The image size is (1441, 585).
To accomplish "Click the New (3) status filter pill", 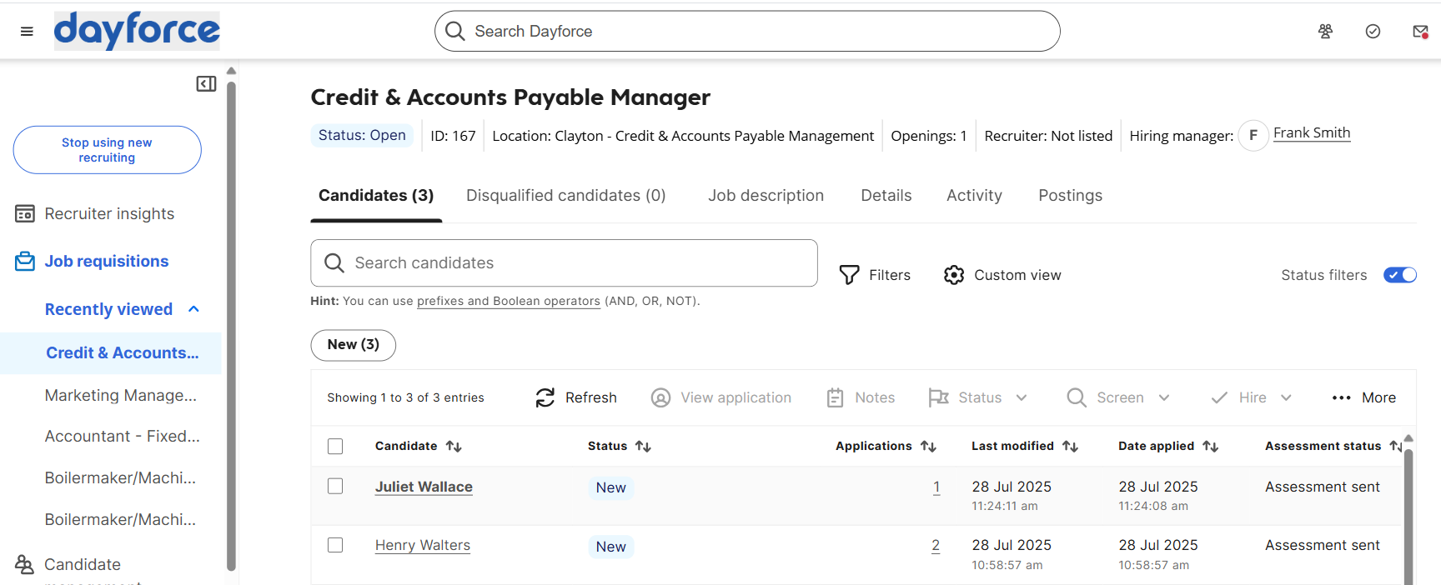I will click(353, 345).
